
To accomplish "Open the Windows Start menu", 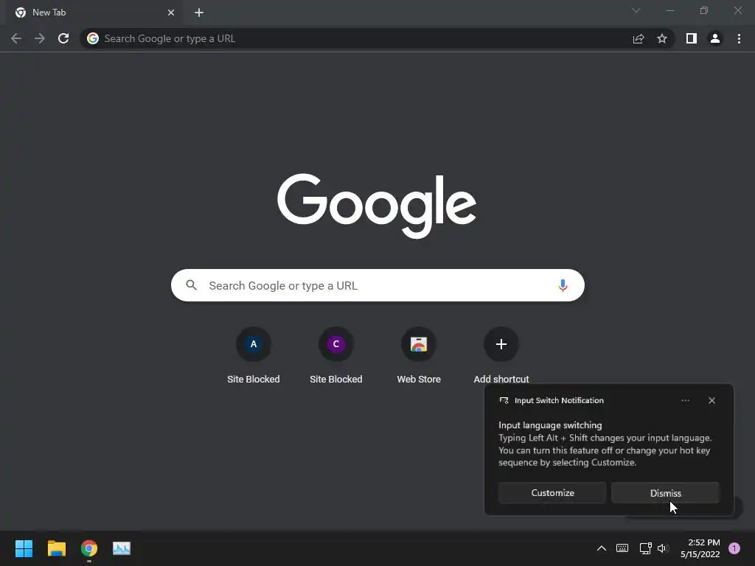I will [24, 548].
